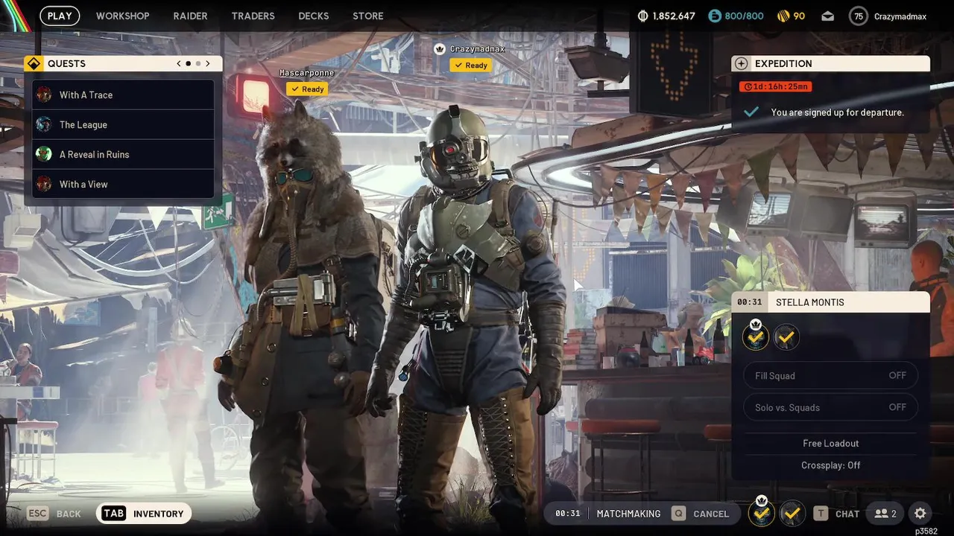Viewport: 954px width, 536px height.
Task: Open the STORE tab
Action: pos(367,16)
